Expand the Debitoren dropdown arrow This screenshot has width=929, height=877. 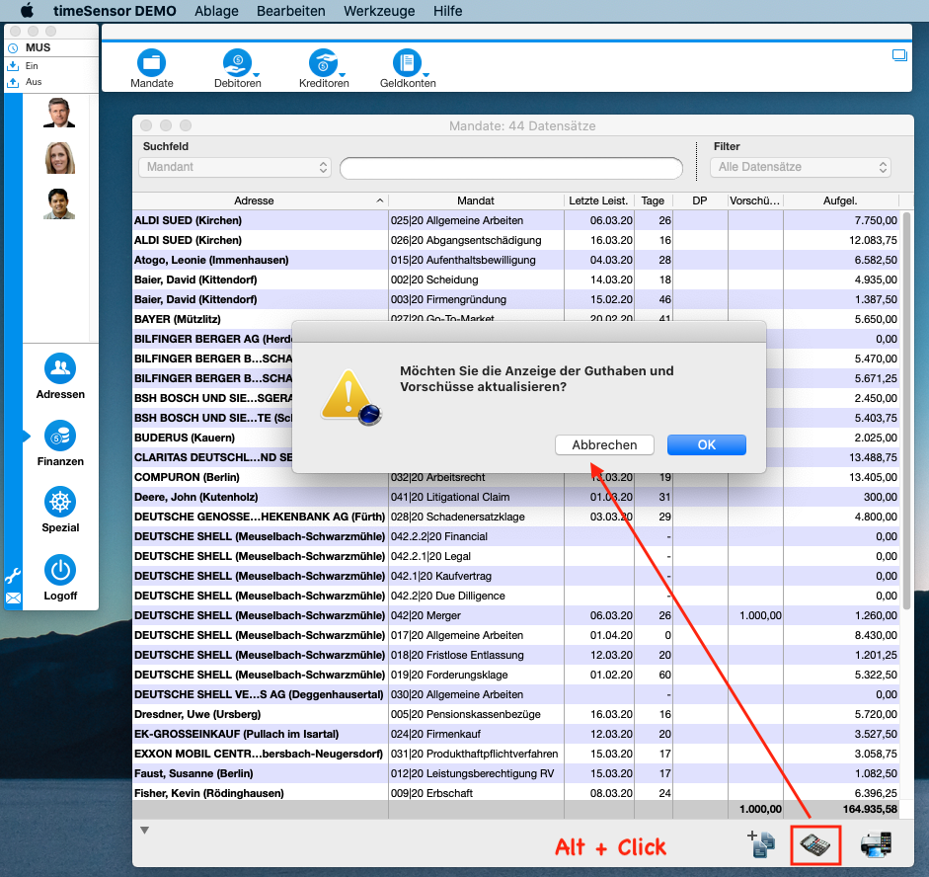coord(257,75)
